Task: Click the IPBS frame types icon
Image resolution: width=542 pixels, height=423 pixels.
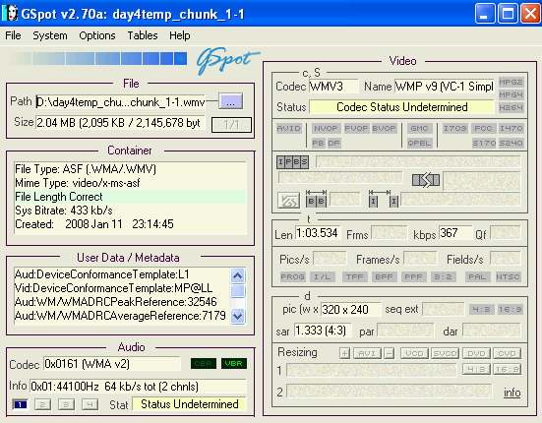Action: coord(292,161)
